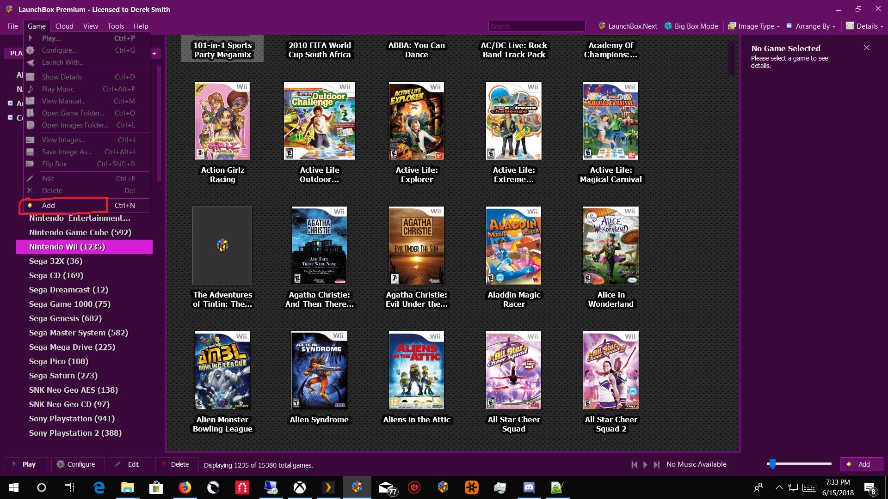Select the Alien Syndrome cover

point(320,371)
